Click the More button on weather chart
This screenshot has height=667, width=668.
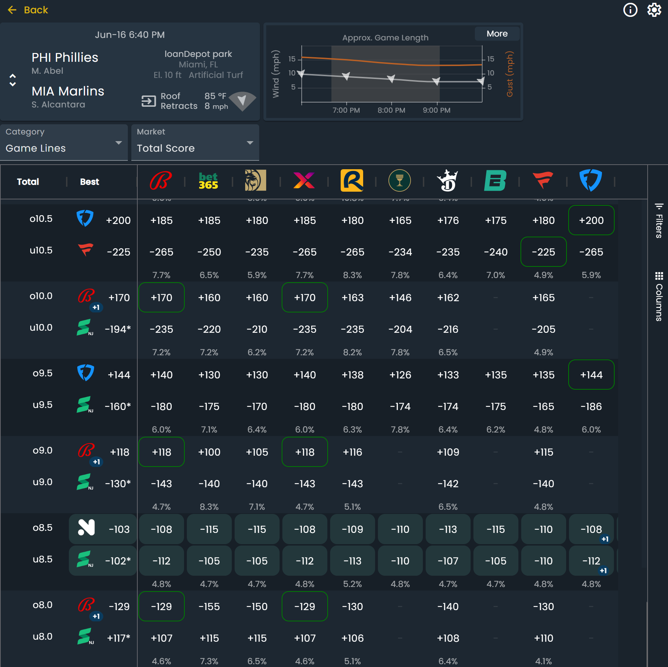click(x=497, y=34)
